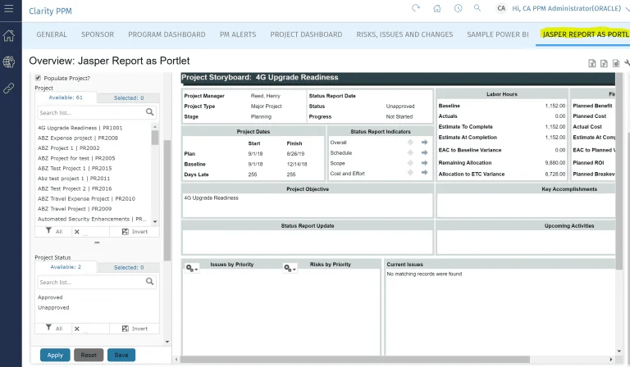630x367 pixels.
Task: Click the third export page icon
Action: [x=616, y=63]
